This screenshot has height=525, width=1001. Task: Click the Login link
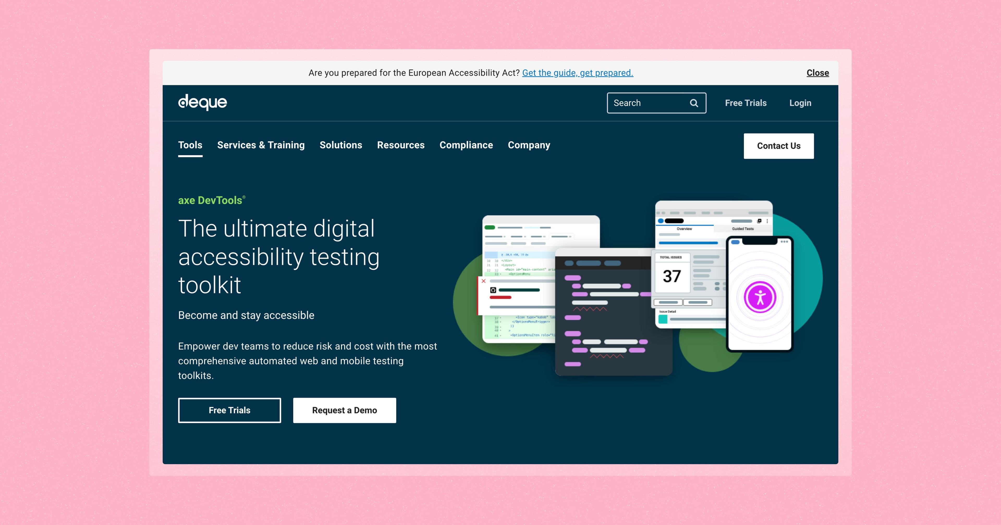(x=800, y=103)
